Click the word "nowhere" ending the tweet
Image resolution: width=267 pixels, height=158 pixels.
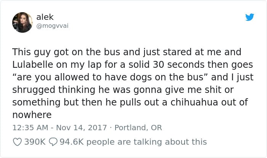[x=32, y=115]
